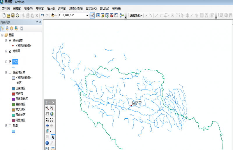Open the 自定义(C) menu
This screenshot has width=233, height=150.
pyautogui.click(x=91, y=8)
